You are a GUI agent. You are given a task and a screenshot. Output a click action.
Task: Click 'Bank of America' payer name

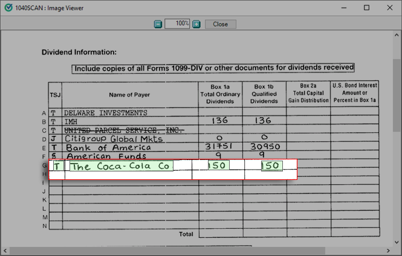point(108,147)
